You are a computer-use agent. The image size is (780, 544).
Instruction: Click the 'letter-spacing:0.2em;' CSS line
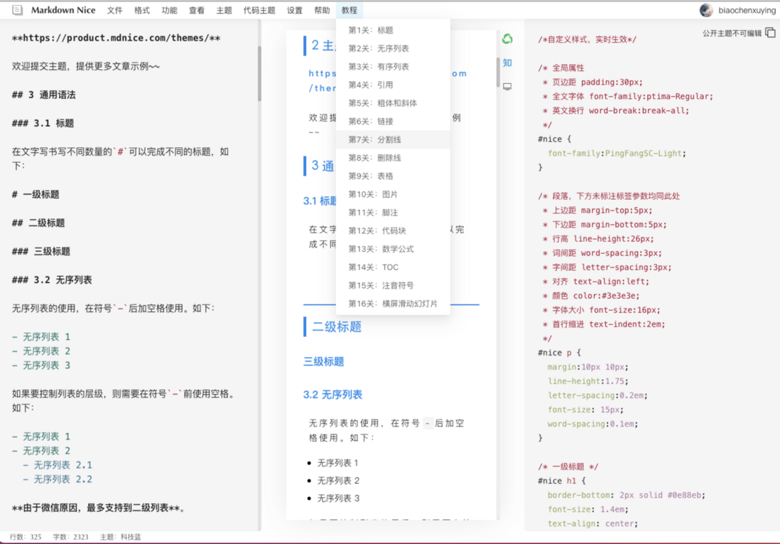597,395
